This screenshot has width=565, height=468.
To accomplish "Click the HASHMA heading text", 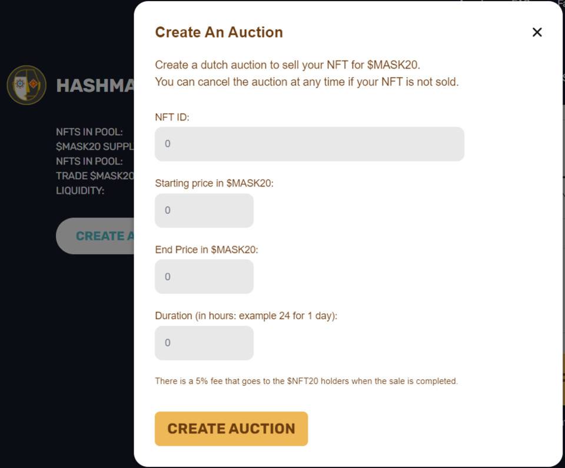I will [95, 86].
